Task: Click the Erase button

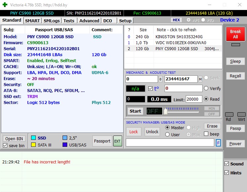Action: tap(212, 126)
